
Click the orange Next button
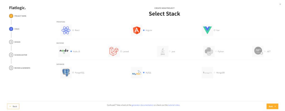point(272,107)
